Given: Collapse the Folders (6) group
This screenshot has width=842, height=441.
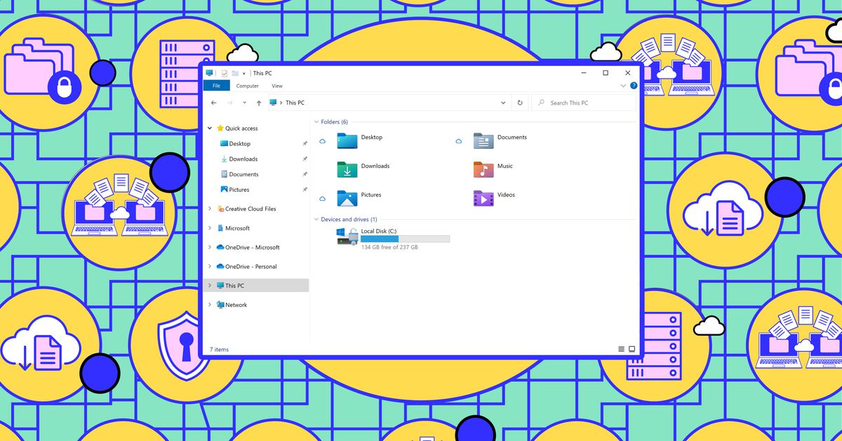Looking at the screenshot, I should tap(316, 122).
